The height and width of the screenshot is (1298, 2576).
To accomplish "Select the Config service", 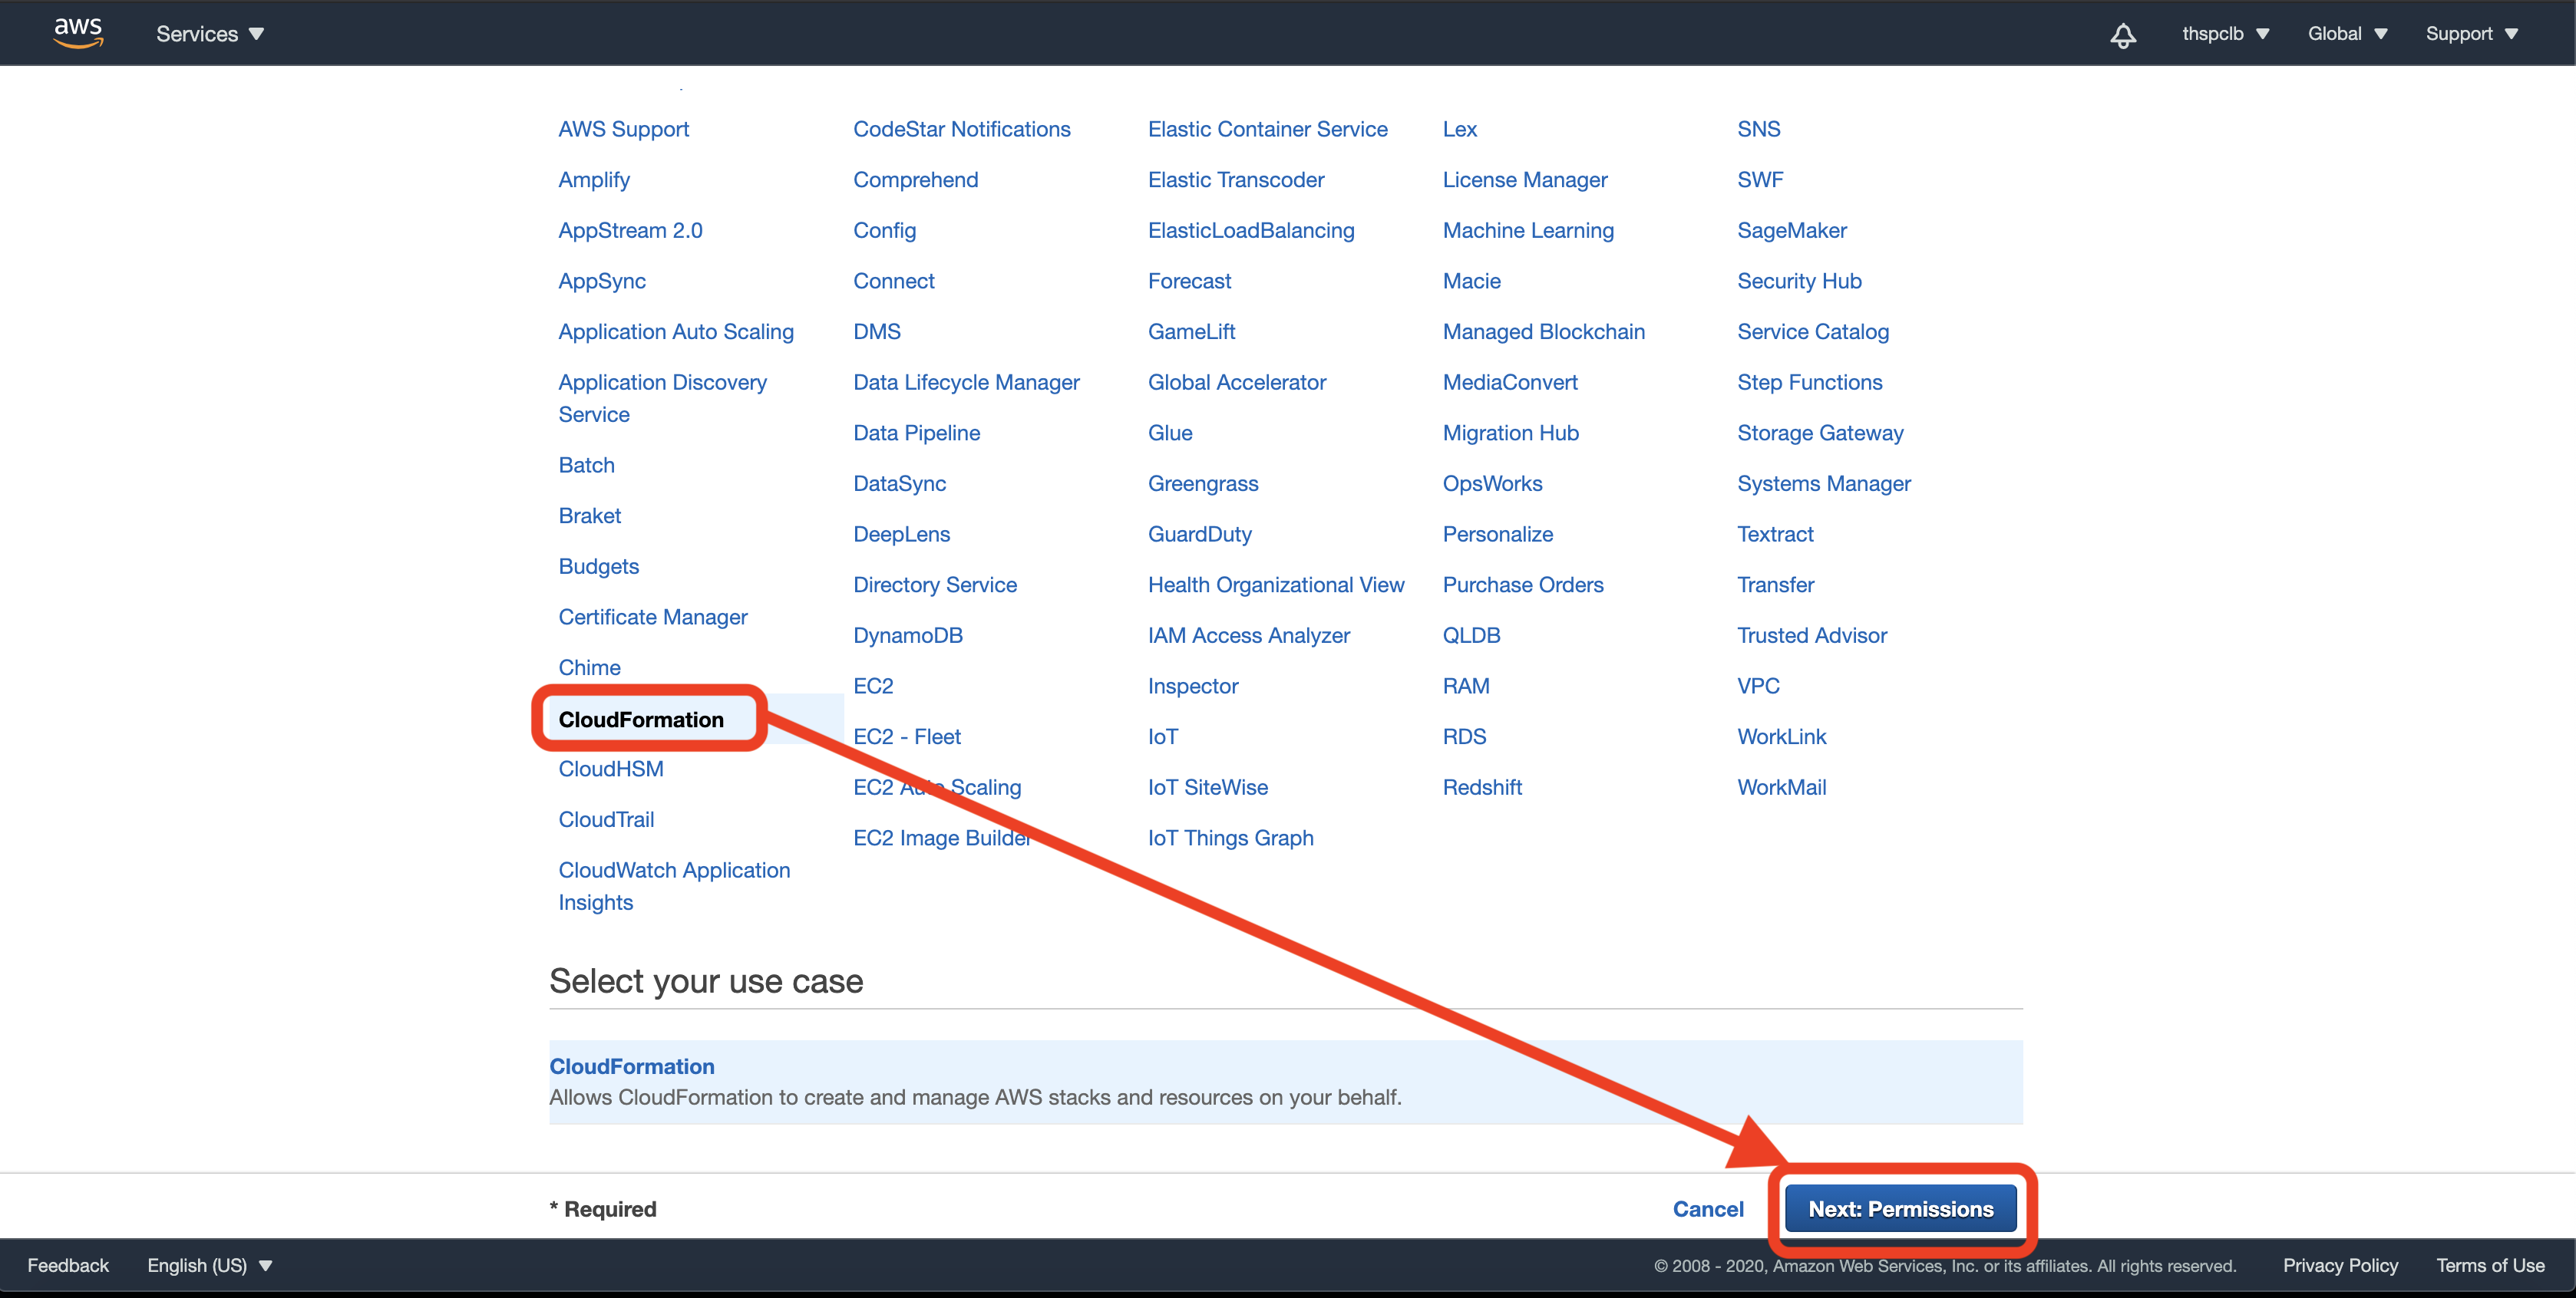I will [x=884, y=231].
